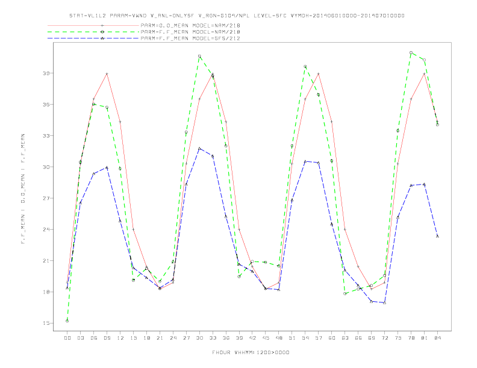477x368 pixels.
Task: Click green circle peak marker at hour 30
Action: coord(199,56)
